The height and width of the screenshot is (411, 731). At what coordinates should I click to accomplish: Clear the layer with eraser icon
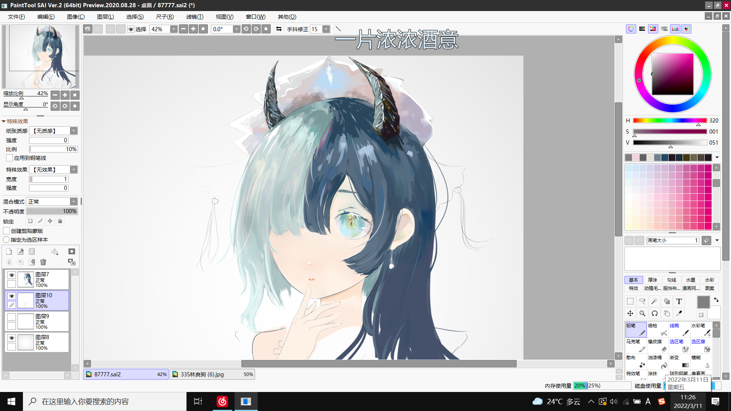pos(32,262)
